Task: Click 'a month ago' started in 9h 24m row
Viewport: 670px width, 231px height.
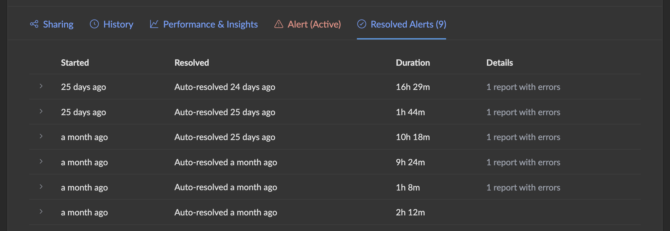Action: tap(85, 162)
